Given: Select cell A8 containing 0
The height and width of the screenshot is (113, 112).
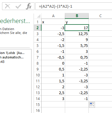Looking at the screenshot, I should pos(53,63).
